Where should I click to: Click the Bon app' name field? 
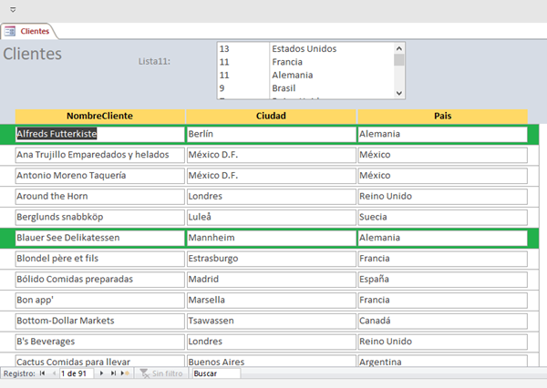click(x=99, y=301)
